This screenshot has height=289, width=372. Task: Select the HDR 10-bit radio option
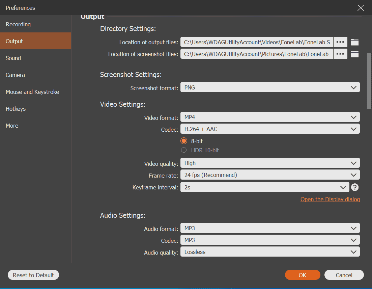pyautogui.click(x=184, y=150)
